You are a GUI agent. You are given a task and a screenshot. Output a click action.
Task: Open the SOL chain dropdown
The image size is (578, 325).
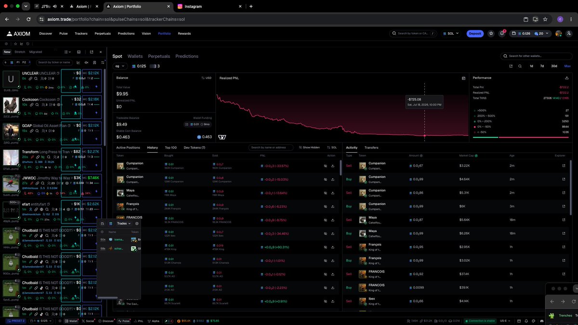pyautogui.click(x=450, y=34)
